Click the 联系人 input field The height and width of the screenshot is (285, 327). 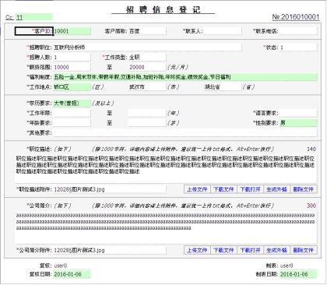pos(223,31)
